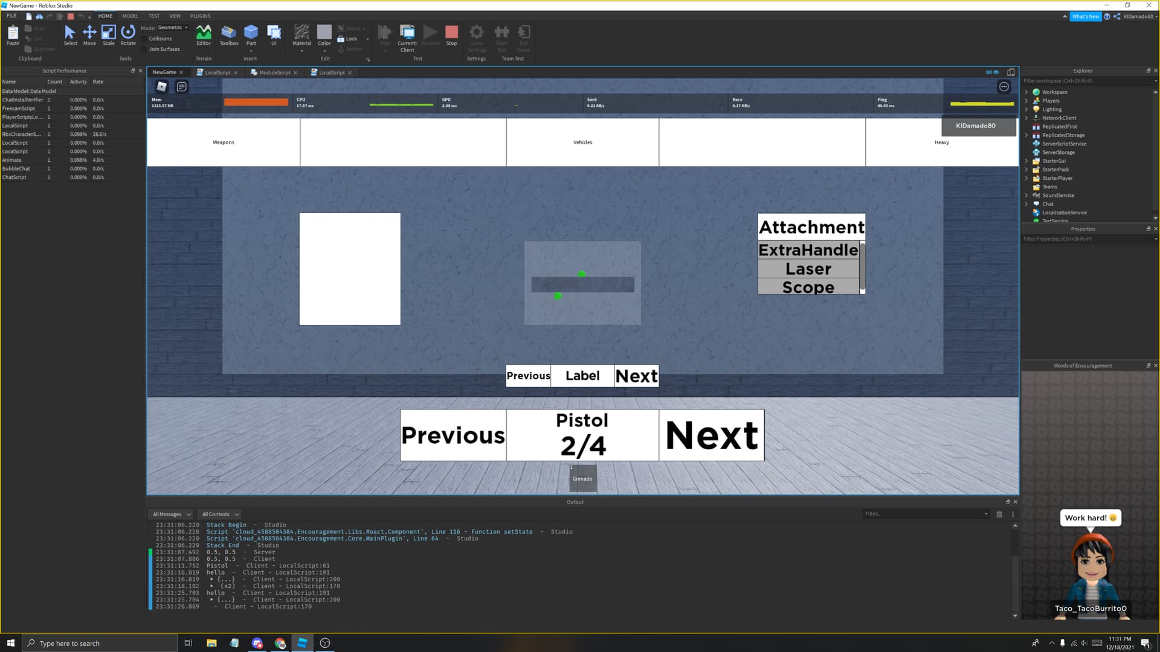The height and width of the screenshot is (652, 1160).
Task: Toggle Collisions in the Tools section
Action: pyautogui.click(x=159, y=38)
